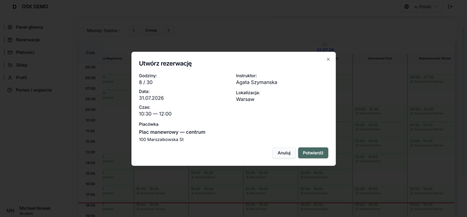Cancel the reservation with Anuluj
The image size is (467, 217).
(x=284, y=153)
